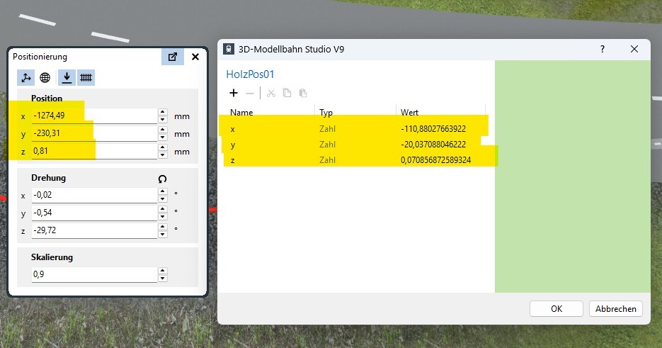This screenshot has width=662, height=348.
Task: Increase Skalierung value with up arrow
Action: point(163,271)
